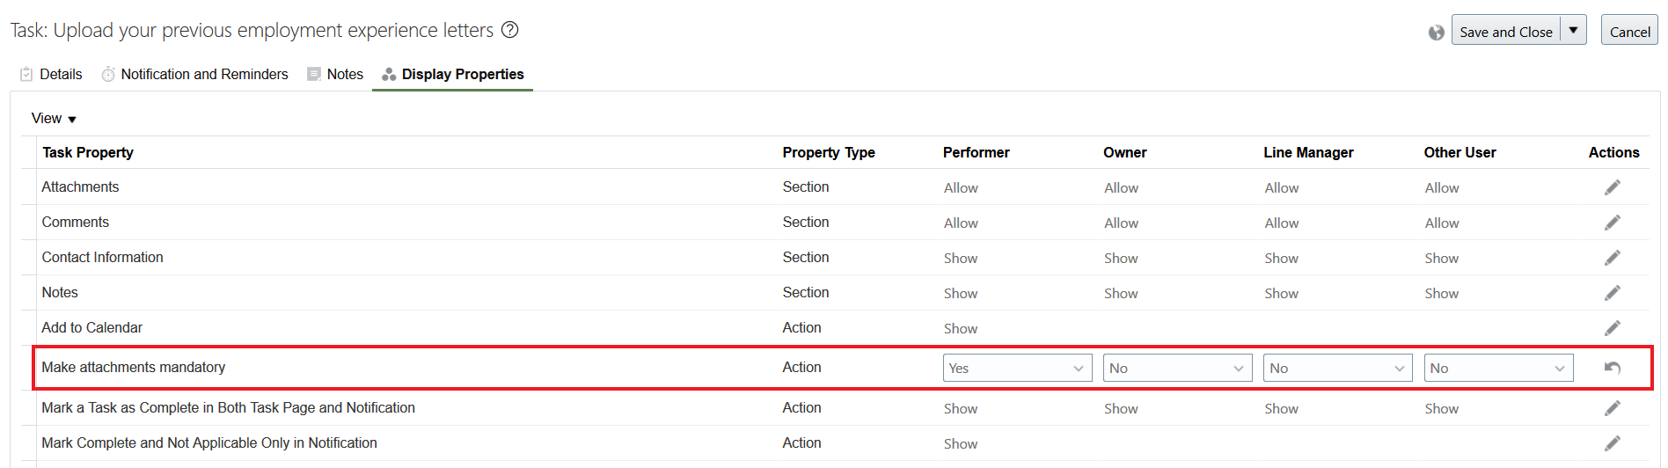Edit the Contact Information row properties
The image size is (1668, 468).
pos(1612,258)
